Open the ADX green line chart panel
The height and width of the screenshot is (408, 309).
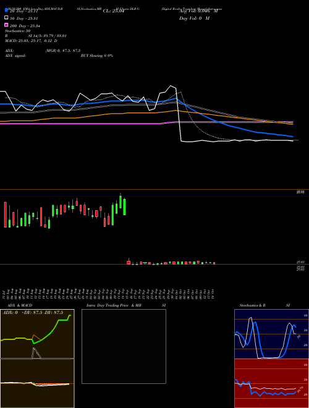37,334
